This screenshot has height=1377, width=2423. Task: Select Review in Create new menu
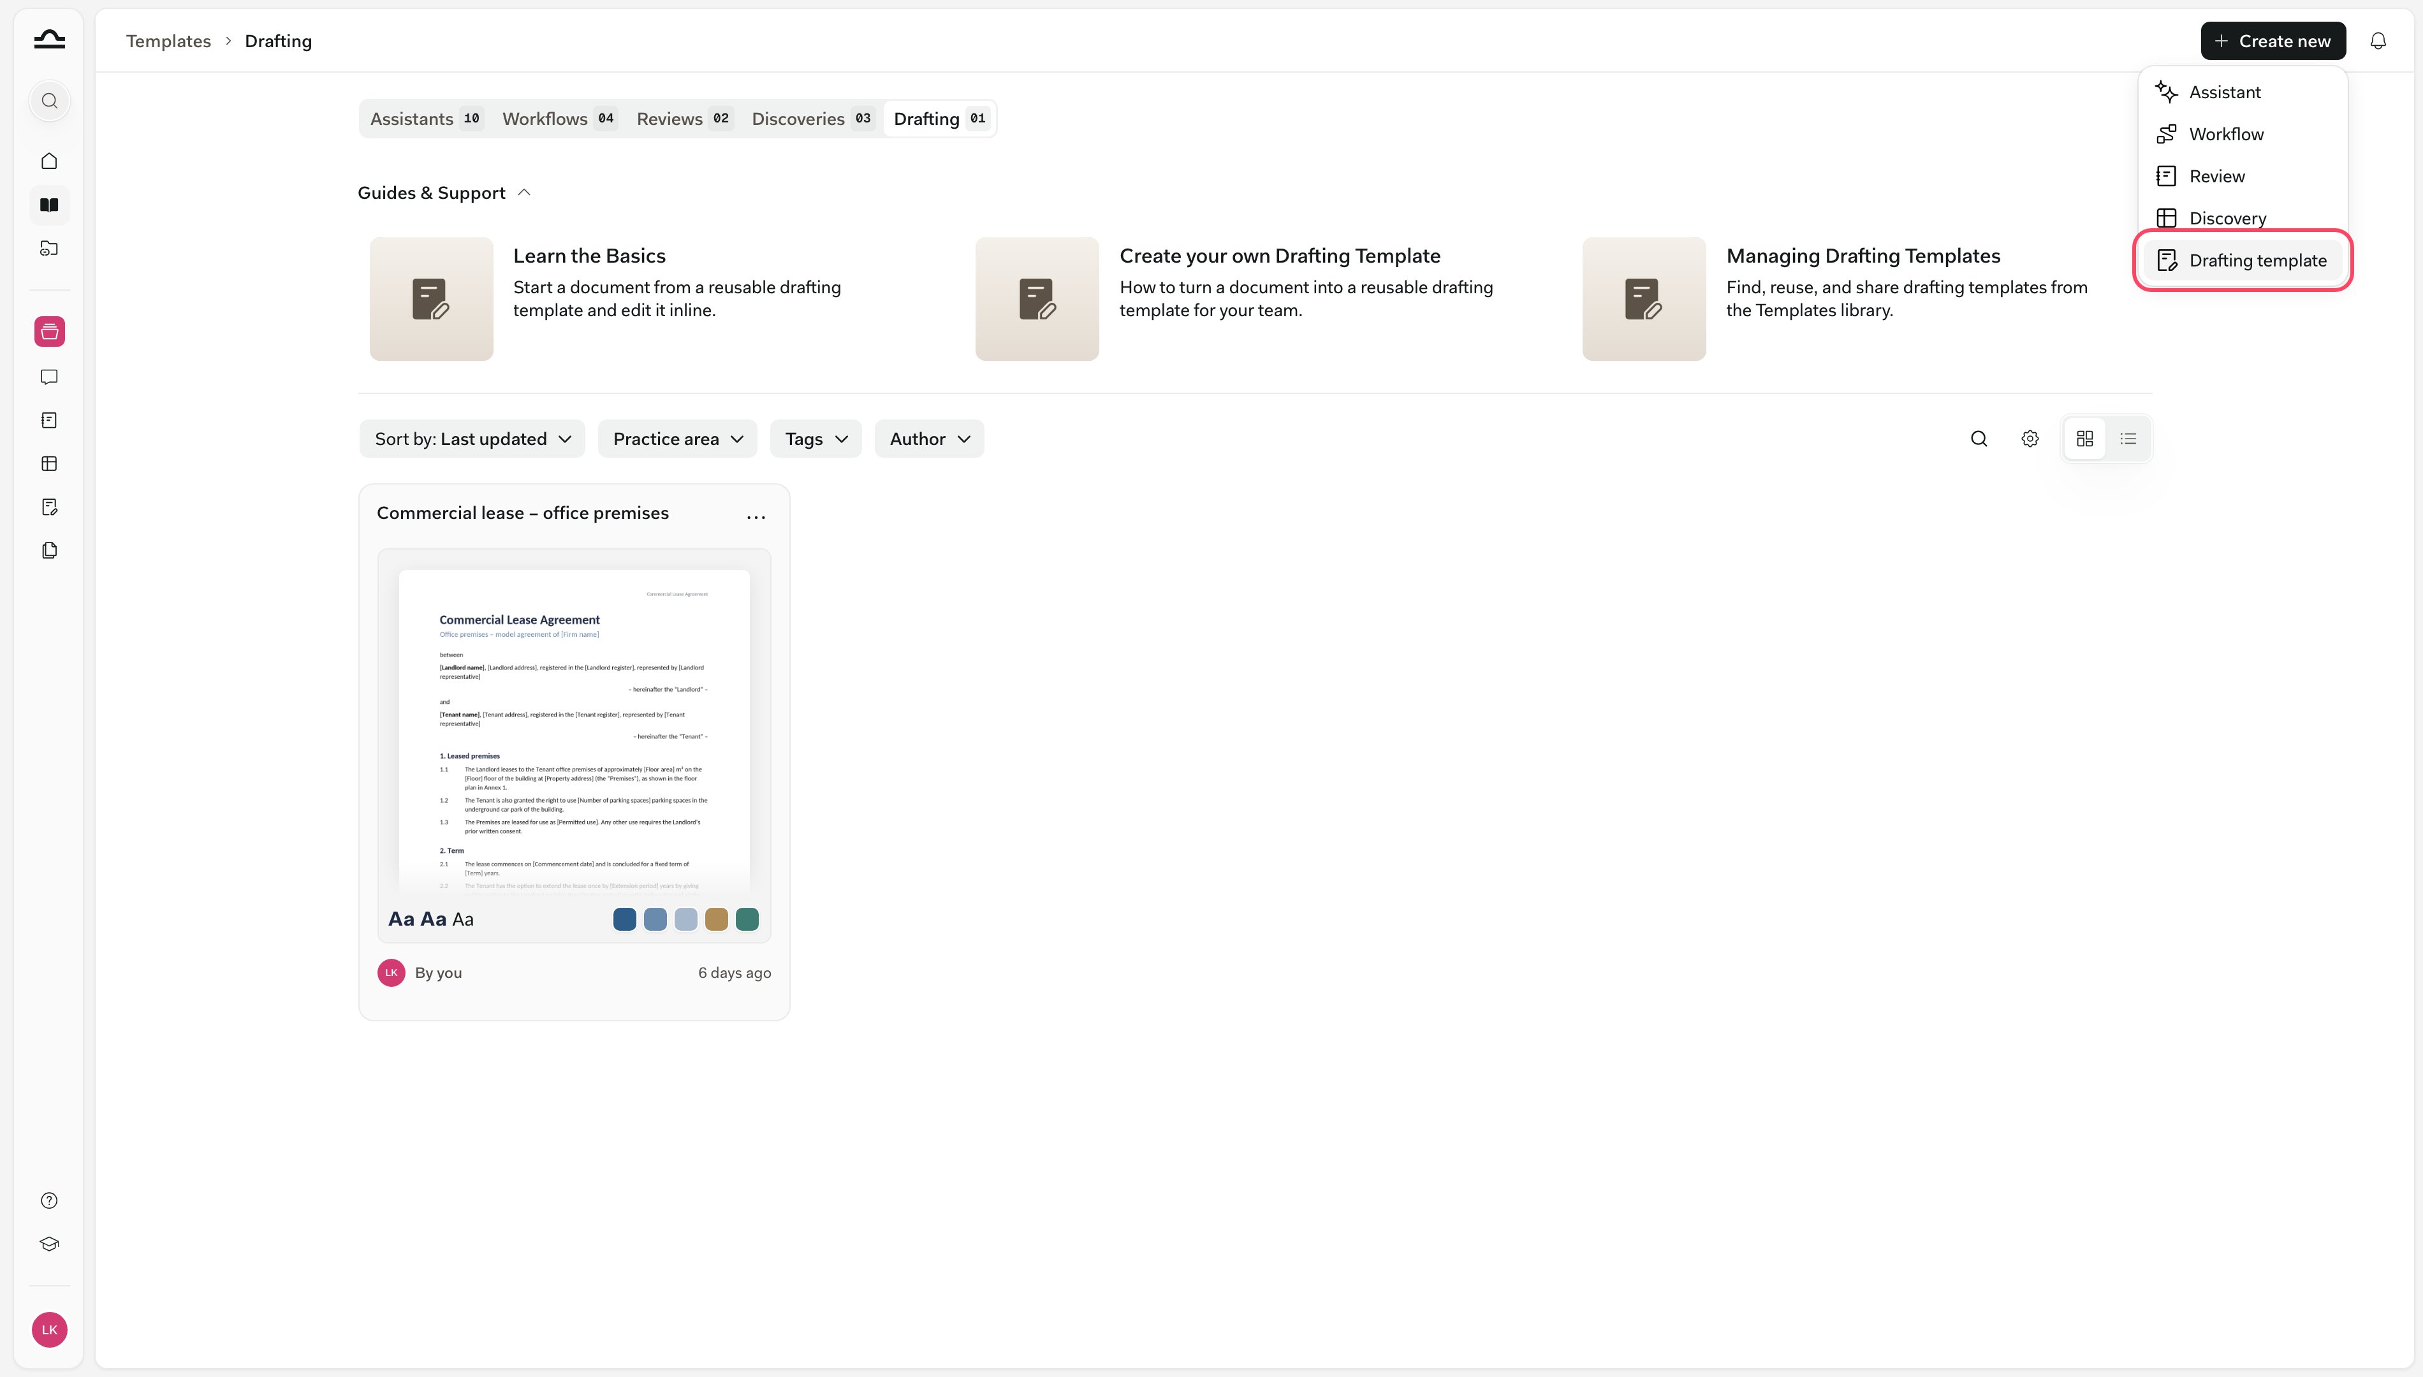tap(2243, 176)
